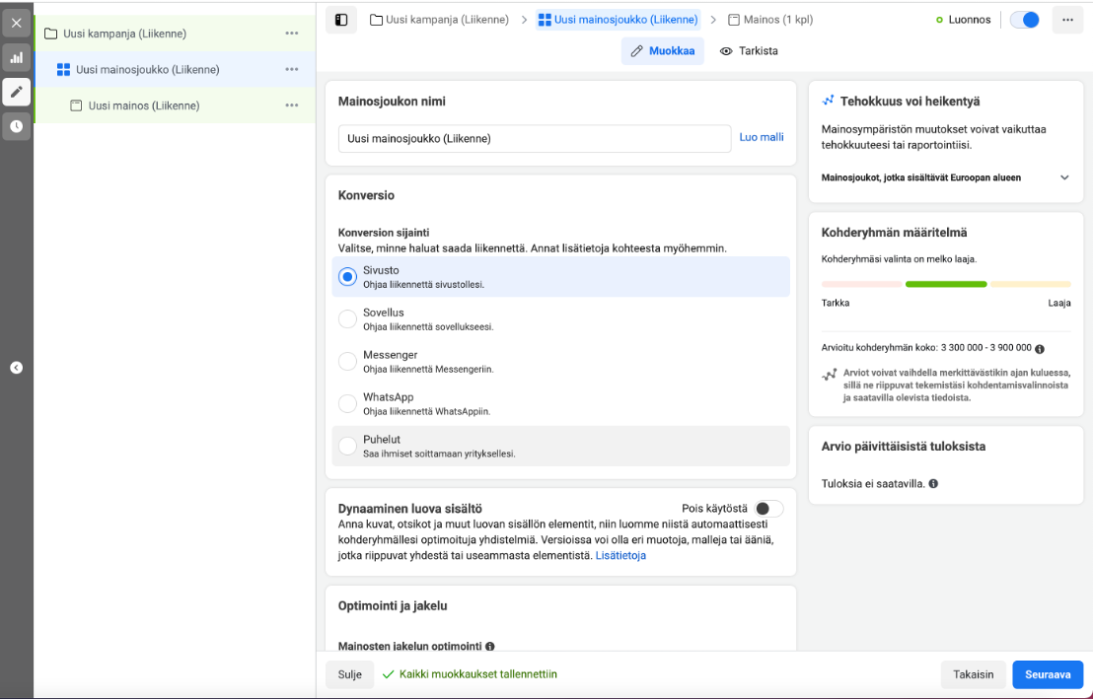Viewport: 1093px width, 700px height.
Task: Open options menu for Uusi mainos (Liikenne)
Action: click(x=292, y=105)
